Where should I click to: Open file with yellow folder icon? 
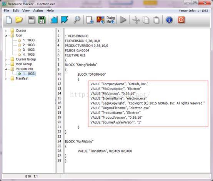tap(19, 20)
